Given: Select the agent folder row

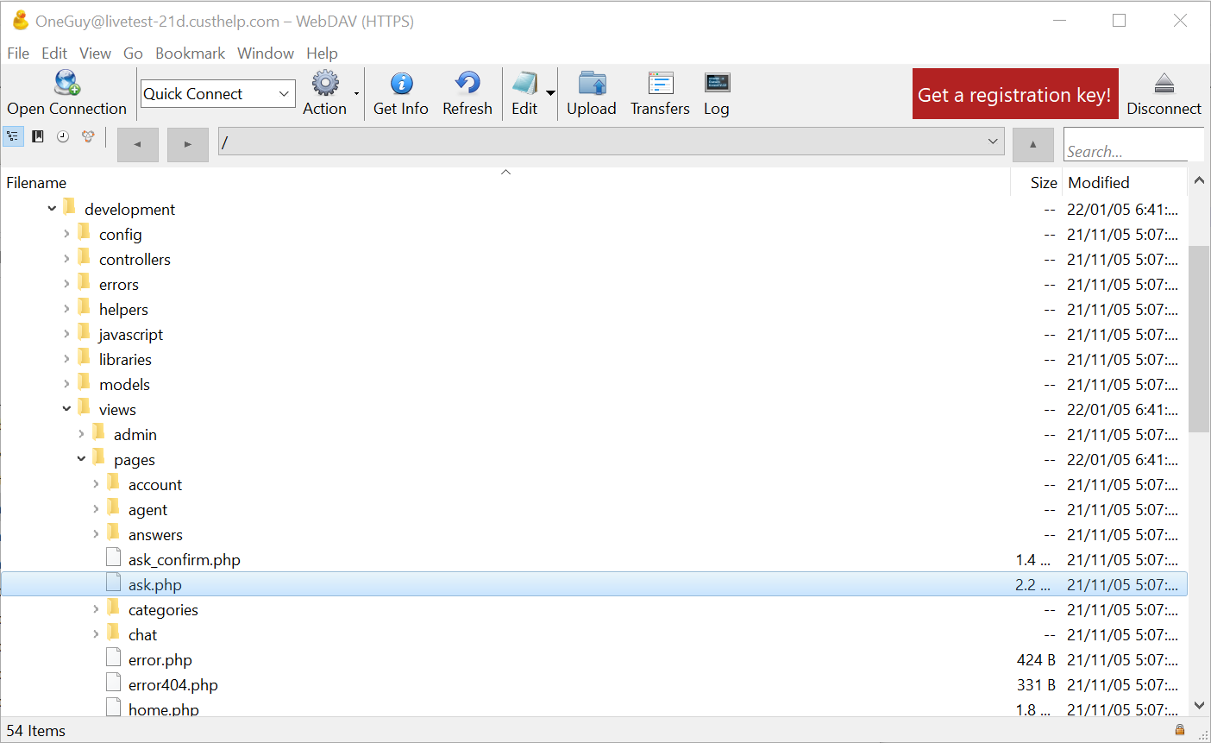Looking at the screenshot, I should 594,509.
